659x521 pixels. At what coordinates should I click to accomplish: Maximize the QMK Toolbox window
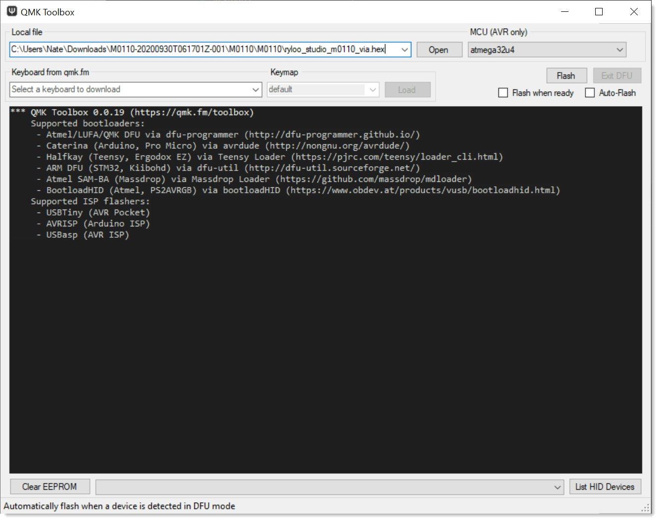tap(599, 12)
